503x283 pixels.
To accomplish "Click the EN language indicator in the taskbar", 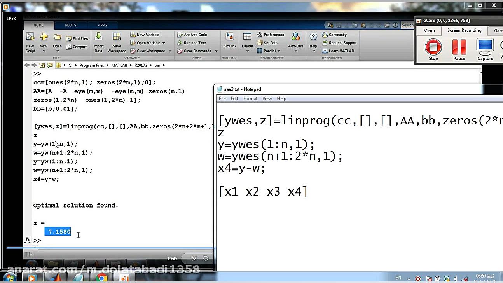I will tap(398, 278).
